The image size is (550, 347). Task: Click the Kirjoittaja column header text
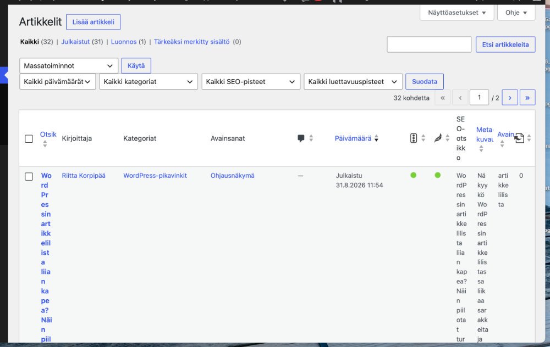point(77,138)
